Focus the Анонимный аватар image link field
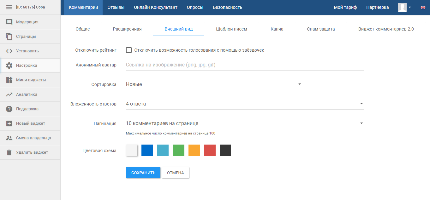Image resolution: width=430 pixels, height=200 pixels. [x=244, y=65]
